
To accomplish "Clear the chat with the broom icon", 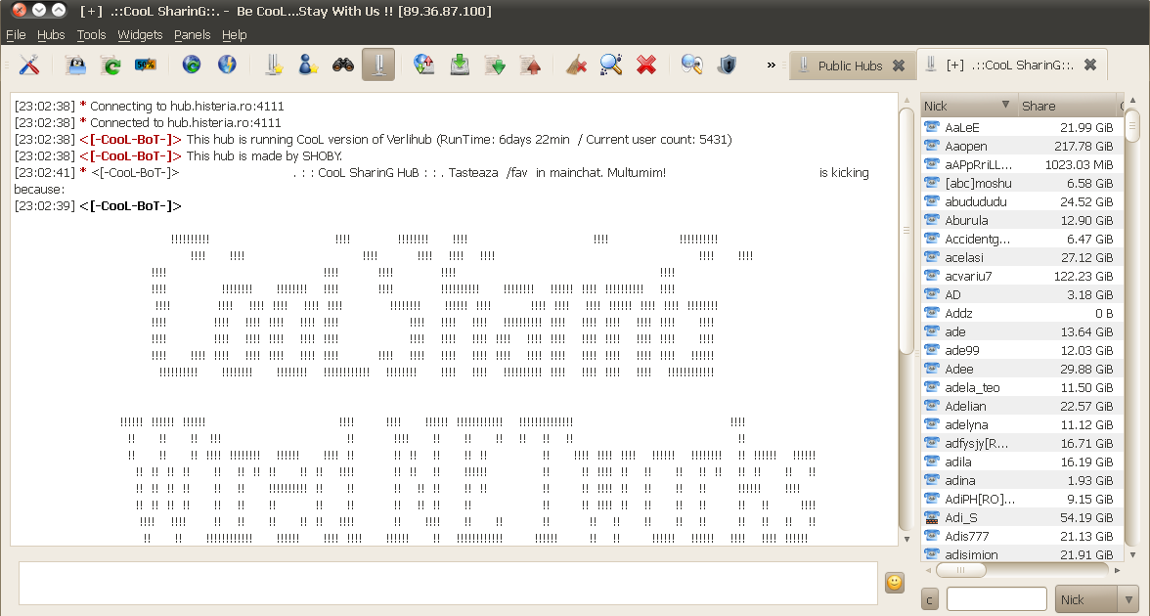I will (x=575, y=64).
